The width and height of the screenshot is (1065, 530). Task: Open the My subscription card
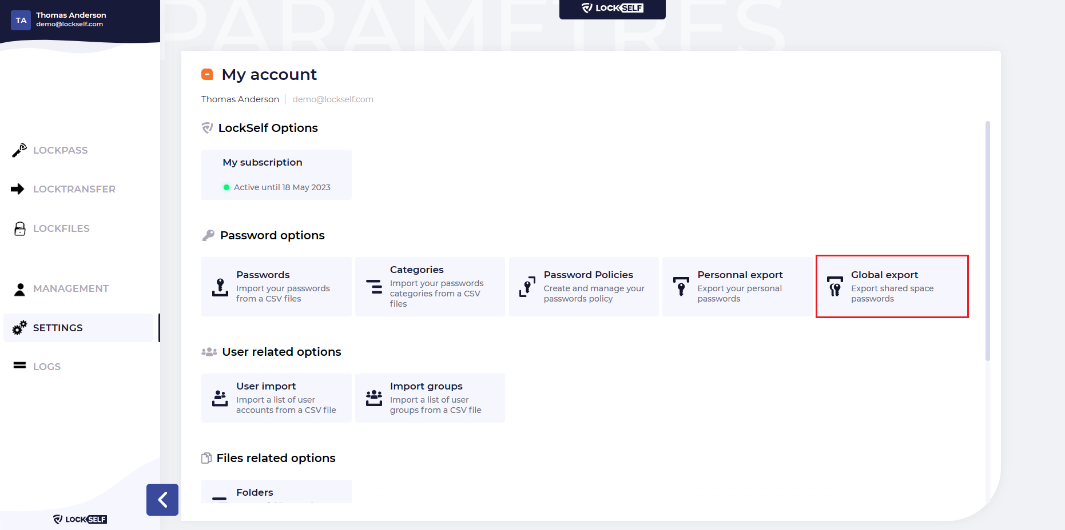(x=276, y=175)
